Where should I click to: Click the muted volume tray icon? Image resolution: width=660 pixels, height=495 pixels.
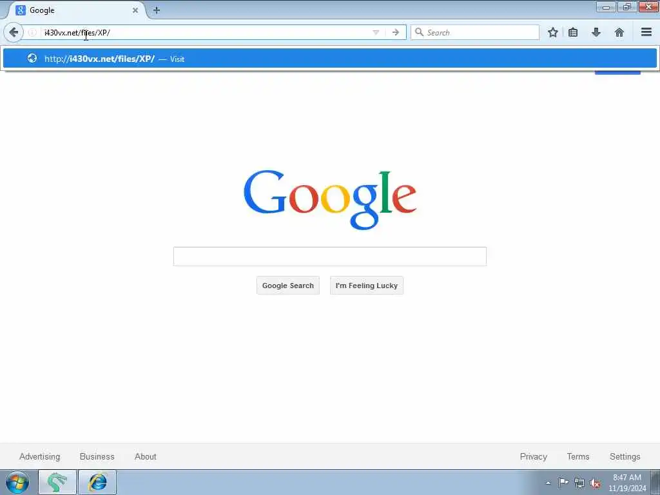coord(595,483)
